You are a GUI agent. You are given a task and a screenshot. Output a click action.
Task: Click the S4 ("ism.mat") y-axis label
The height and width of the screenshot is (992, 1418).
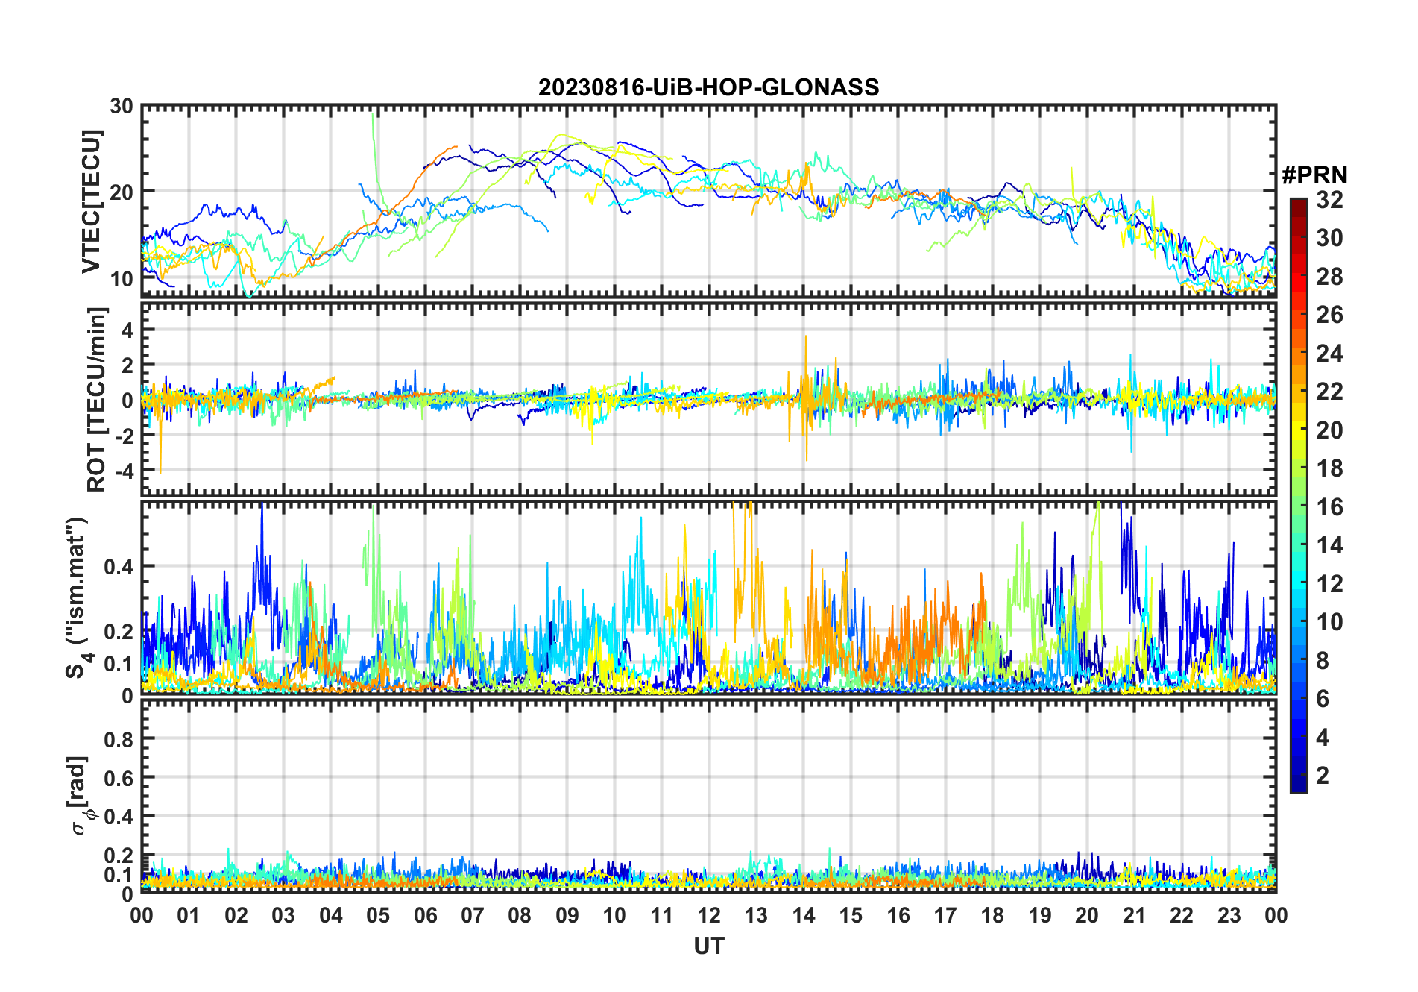point(78,598)
